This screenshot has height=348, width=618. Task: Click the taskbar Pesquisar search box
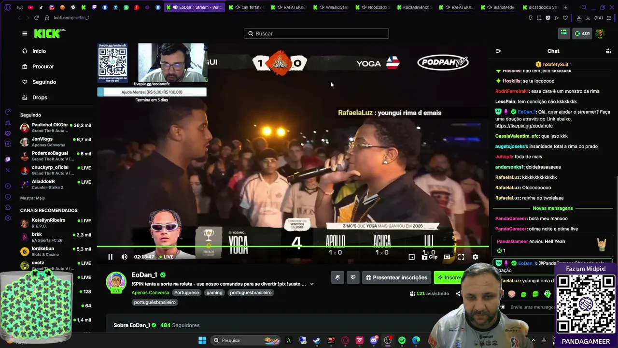(x=246, y=340)
